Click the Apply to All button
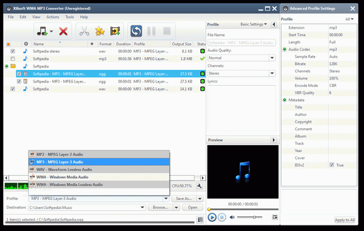Screen dimensions: 364x231 pyautogui.click(x=345, y=220)
